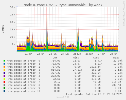The height and width of the screenshot is (100, 126).
Task: Click the dark purple order 4 swatch
Action: click(x=4, y=73)
